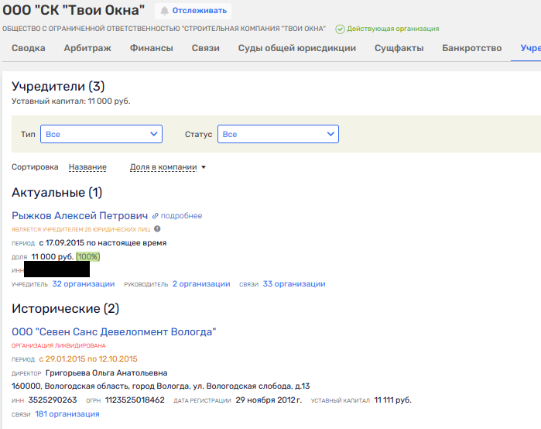Sort by Доля в компании
Viewport: 541px width, 429px height.
[163, 167]
